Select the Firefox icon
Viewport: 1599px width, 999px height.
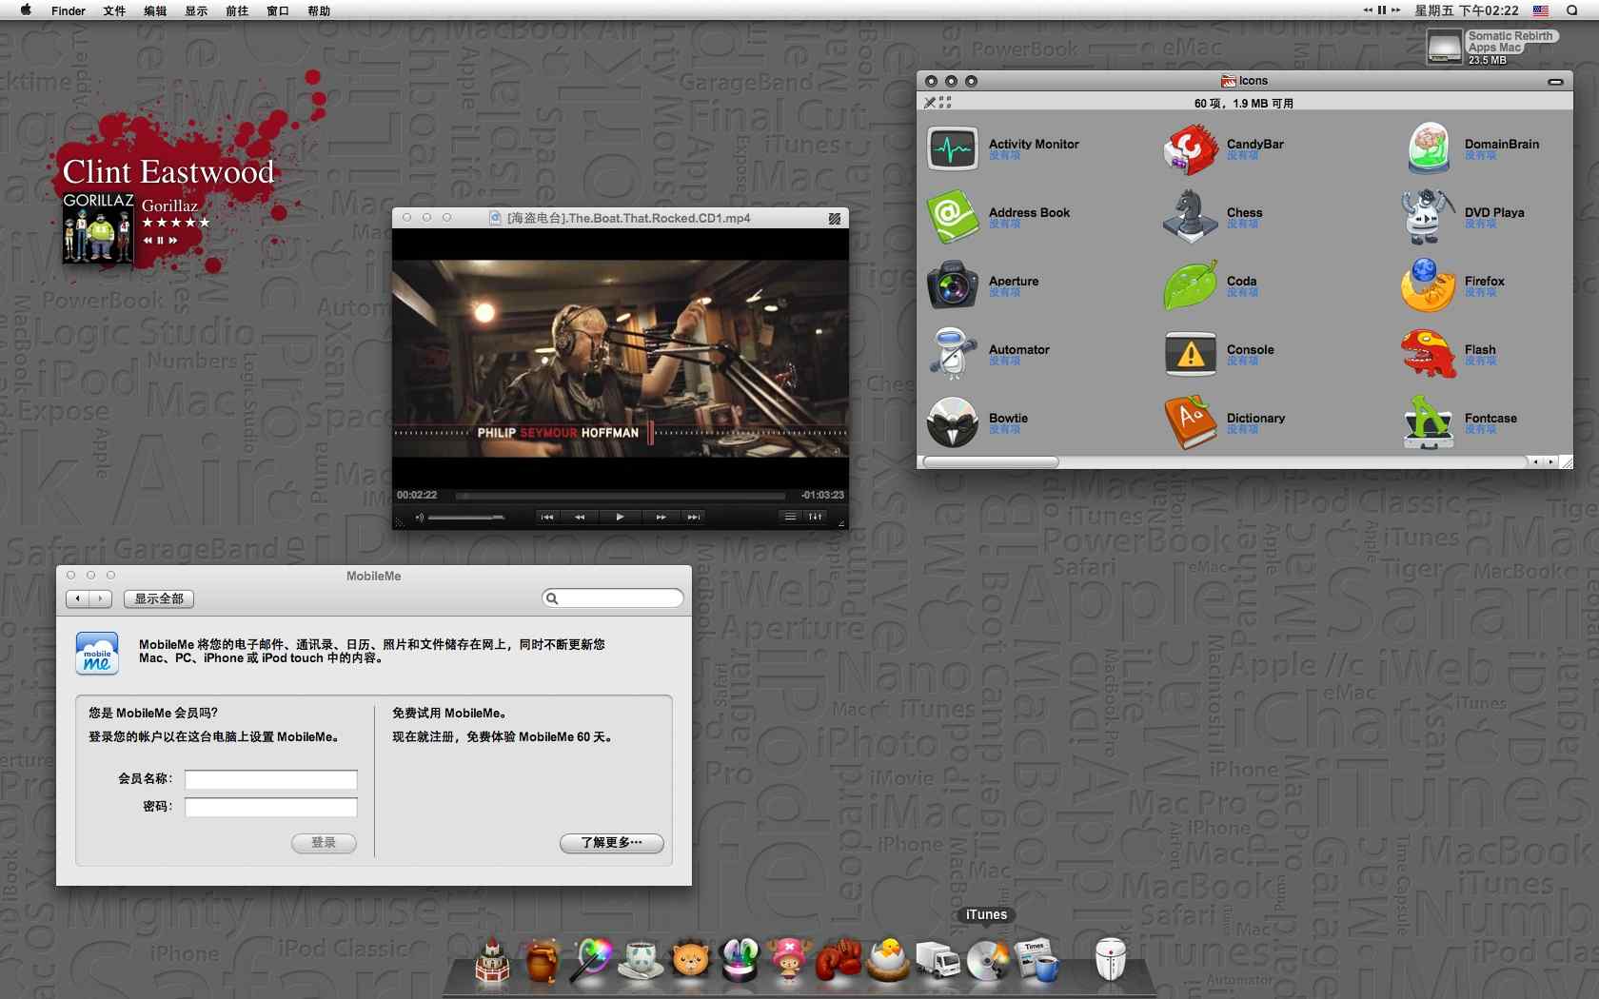click(1429, 286)
